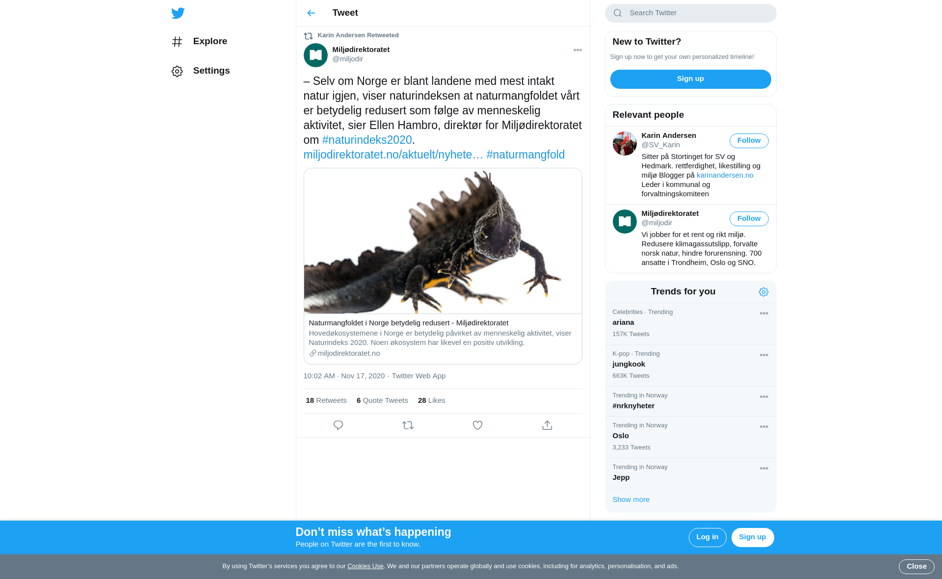Screen dimensions: 942x579
Task: Click Miljødirektoratet avatar on the tweet
Action: (x=315, y=55)
